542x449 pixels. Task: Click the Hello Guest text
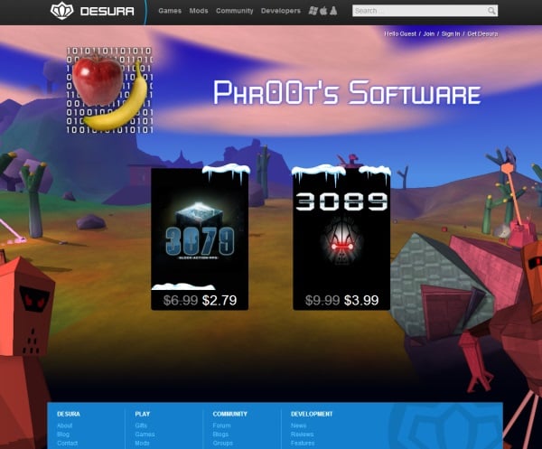tap(400, 33)
